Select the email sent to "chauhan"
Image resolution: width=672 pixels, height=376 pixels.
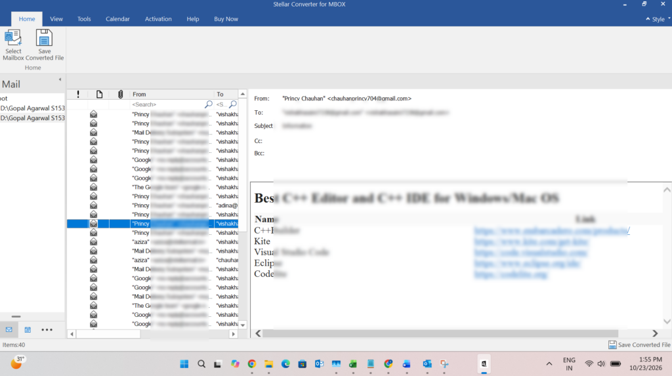click(x=152, y=261)
